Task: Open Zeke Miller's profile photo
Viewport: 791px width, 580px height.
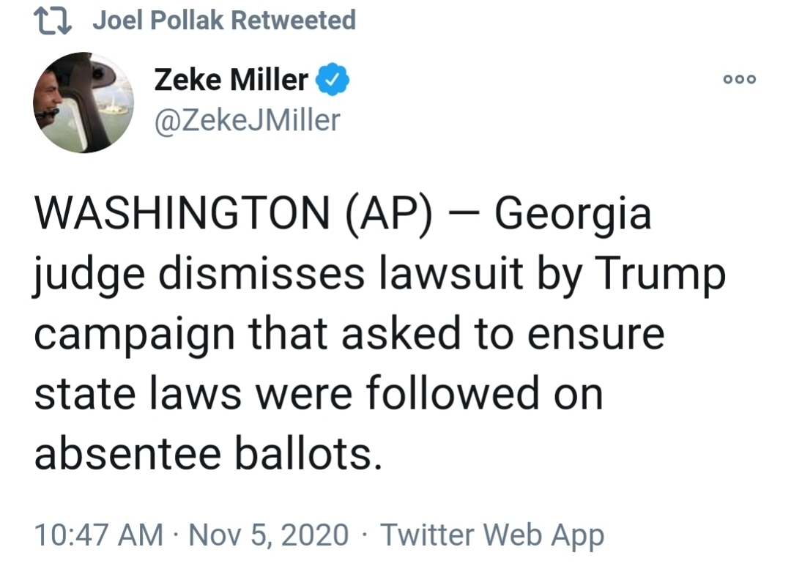Action: coord(83,103)
